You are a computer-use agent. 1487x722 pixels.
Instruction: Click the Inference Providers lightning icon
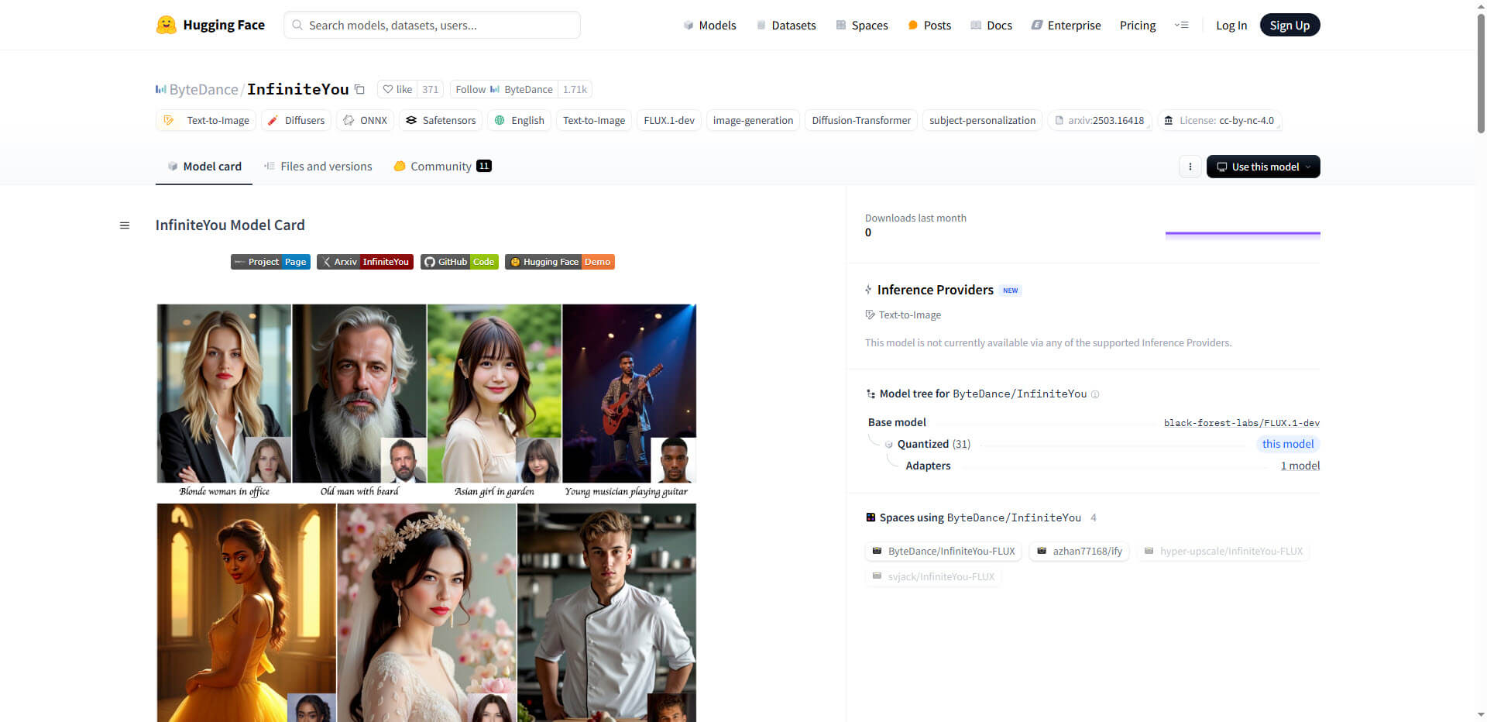pos(868,290)
